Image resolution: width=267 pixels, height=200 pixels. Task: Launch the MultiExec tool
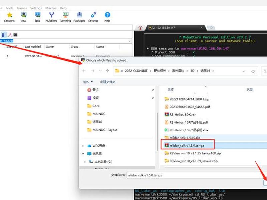point(51,17)
